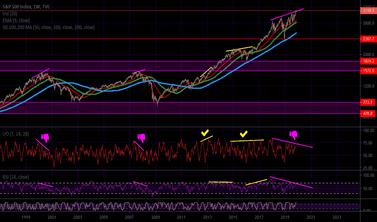Click the 2009 label on time axis
377x222 pixels.
[156, 217]
